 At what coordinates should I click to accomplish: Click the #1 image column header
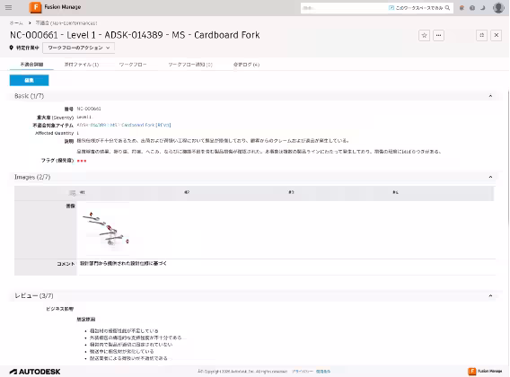point(83,192)
